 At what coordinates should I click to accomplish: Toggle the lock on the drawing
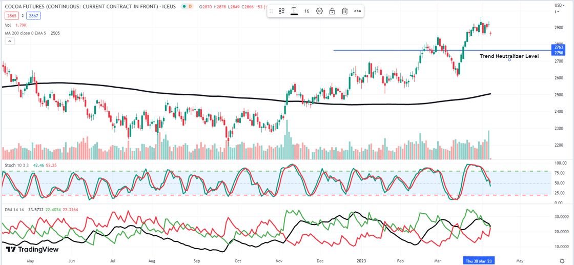pyautogui.click(x=332, y=11)
